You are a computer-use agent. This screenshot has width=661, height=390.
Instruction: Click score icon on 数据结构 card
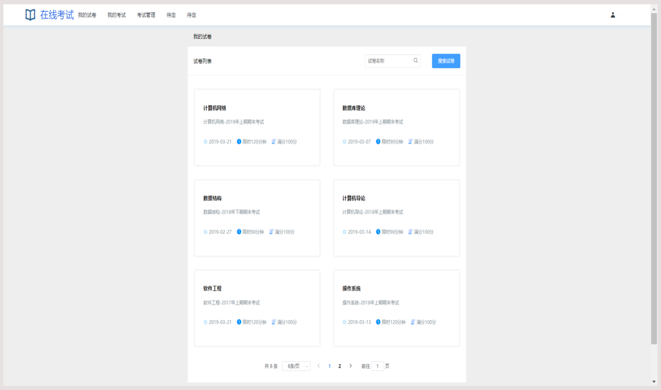(271, 232)
